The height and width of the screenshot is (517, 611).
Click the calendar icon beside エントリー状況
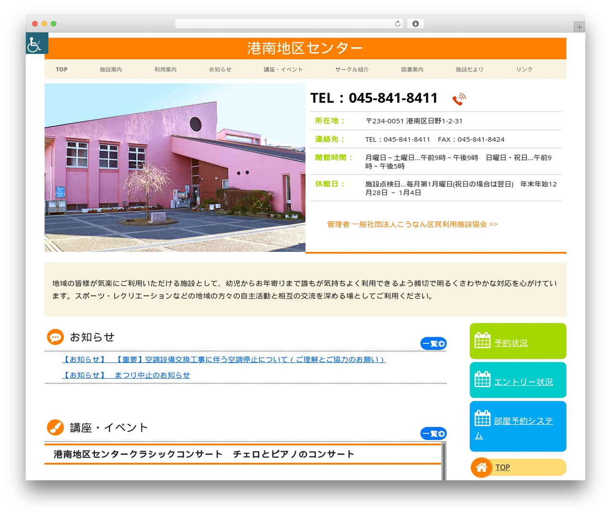coord(482,380)
